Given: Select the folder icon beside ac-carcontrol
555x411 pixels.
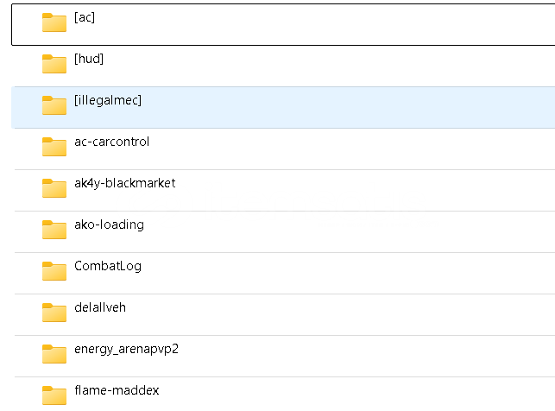Looking at the screenshot, I should pyautogui.click(x=54, y=147).
